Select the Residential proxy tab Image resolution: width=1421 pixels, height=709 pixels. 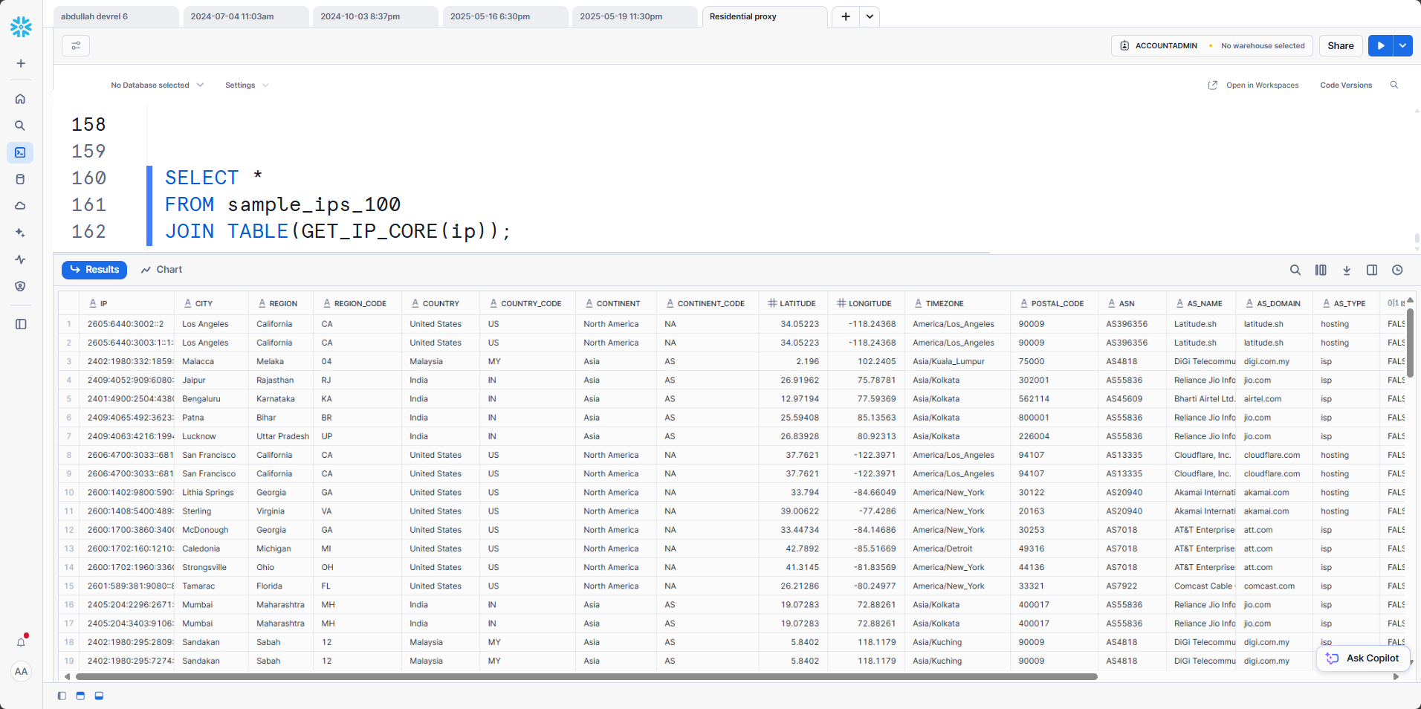pyautogui.click(x=765, y=16)
